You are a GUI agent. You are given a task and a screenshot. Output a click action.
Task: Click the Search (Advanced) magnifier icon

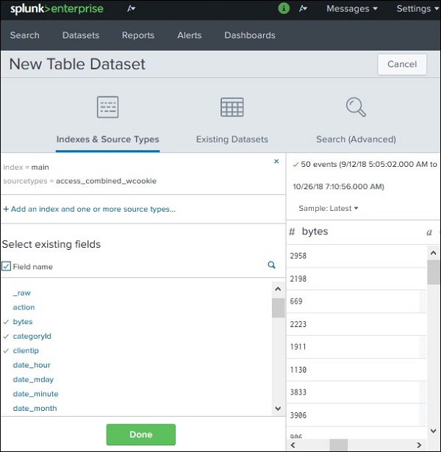pyautogui.click(x=356, y=107)
